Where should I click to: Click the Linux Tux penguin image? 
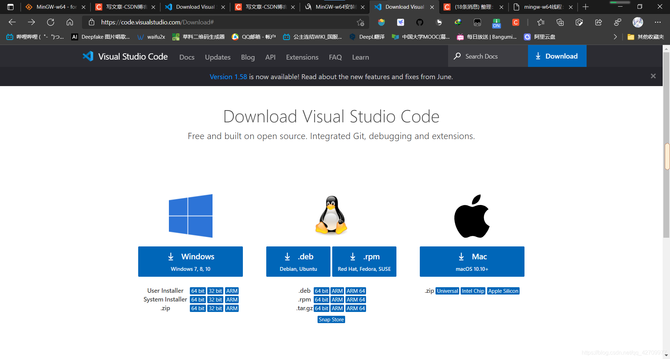tap(331, 215)
